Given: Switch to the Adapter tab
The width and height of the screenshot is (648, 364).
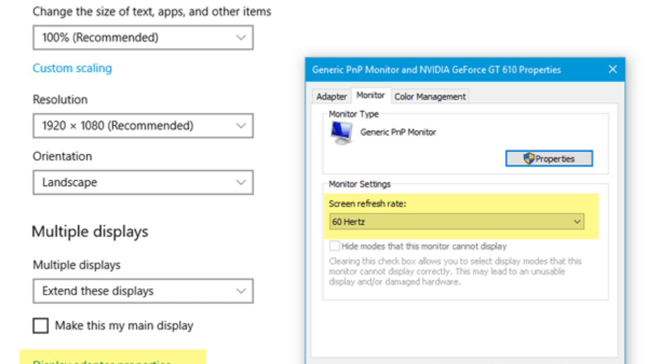Looking at the screenshot, I should [332, 97].
